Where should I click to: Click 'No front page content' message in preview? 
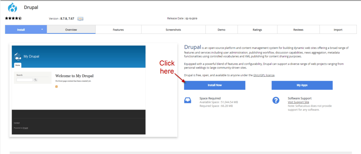tap(73, 81)
